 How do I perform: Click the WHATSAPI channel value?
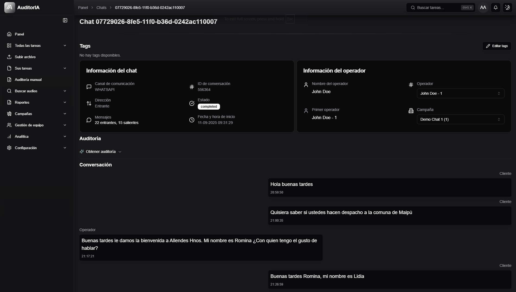105,90
